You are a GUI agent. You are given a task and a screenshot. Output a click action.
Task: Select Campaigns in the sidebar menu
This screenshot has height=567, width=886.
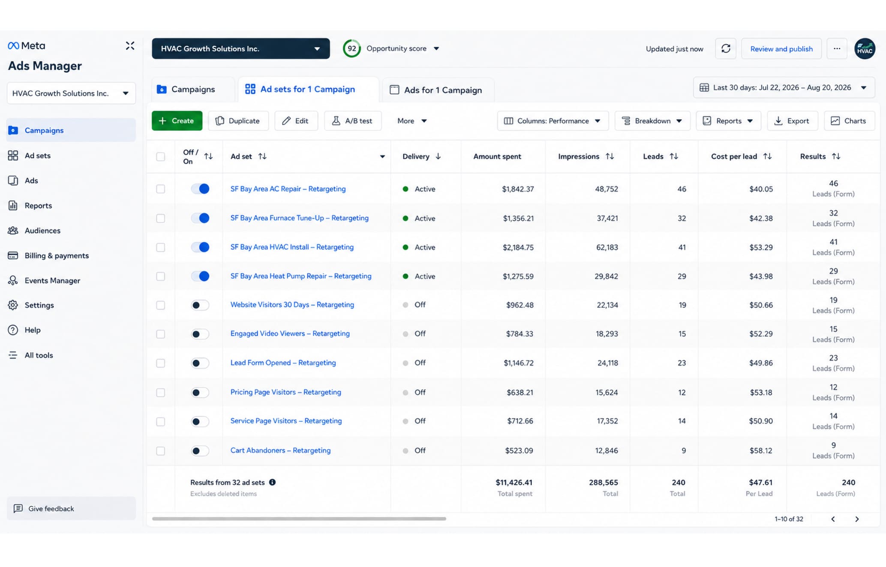point(71,130)
